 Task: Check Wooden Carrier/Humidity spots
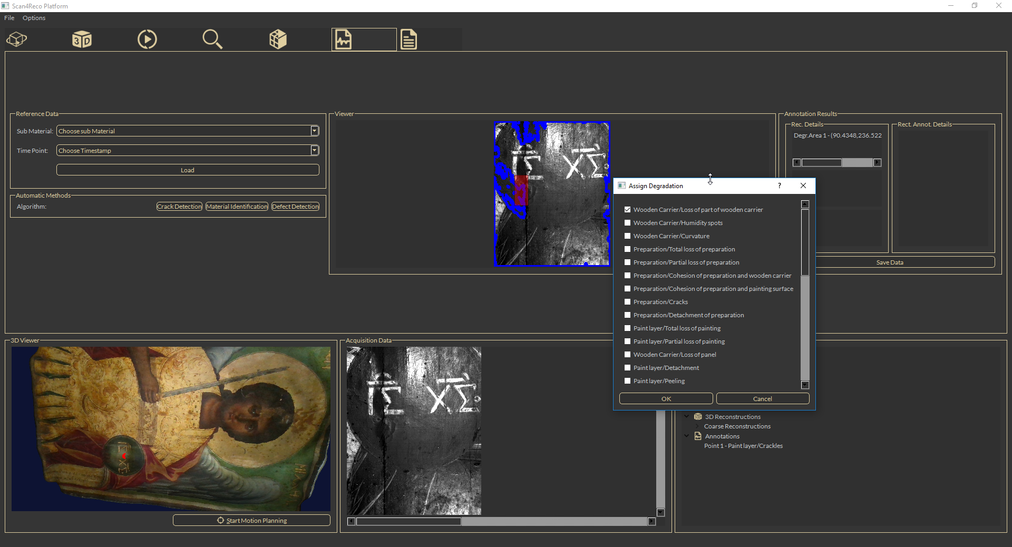(627, 223)
